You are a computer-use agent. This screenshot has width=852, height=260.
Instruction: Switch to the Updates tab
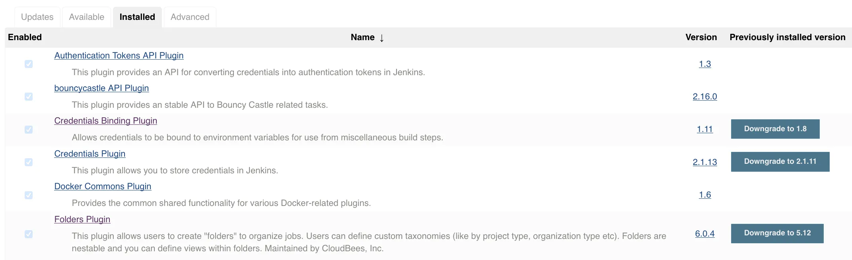tap(37, 17)
